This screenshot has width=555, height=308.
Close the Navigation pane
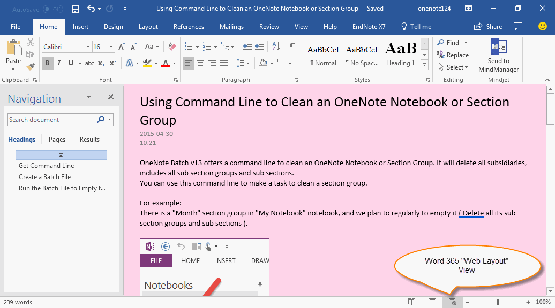pyautogui.click(x=111, y=97)
